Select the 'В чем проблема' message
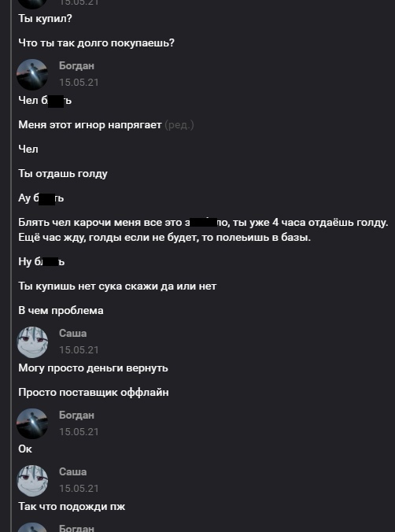The width and height of the screenshot is (395, 532). click(61, 311)
